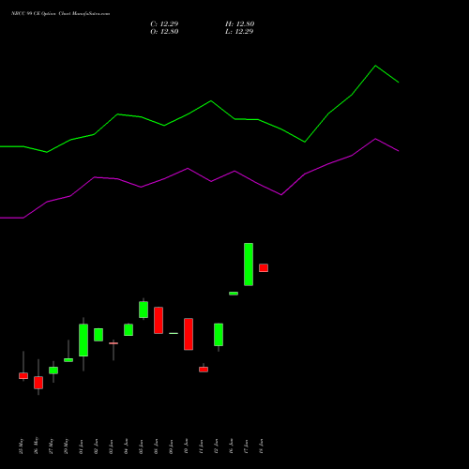Screen dimensions: 469x469
Task: Click the 11 Jun date label
Action: click(201, 446)
